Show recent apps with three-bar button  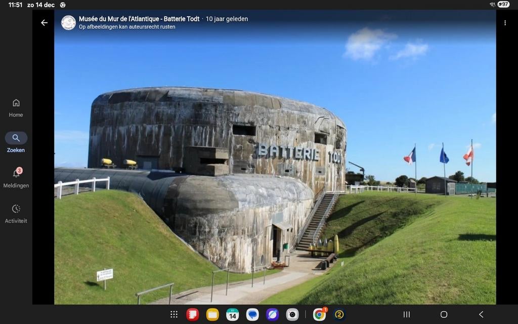407,314
